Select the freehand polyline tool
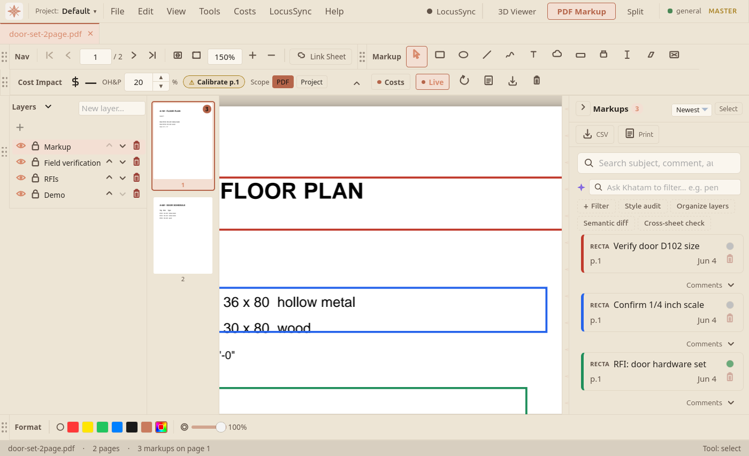Image resolution: width=749 pixels, height=456 pixels. click(x=510, y=55)
